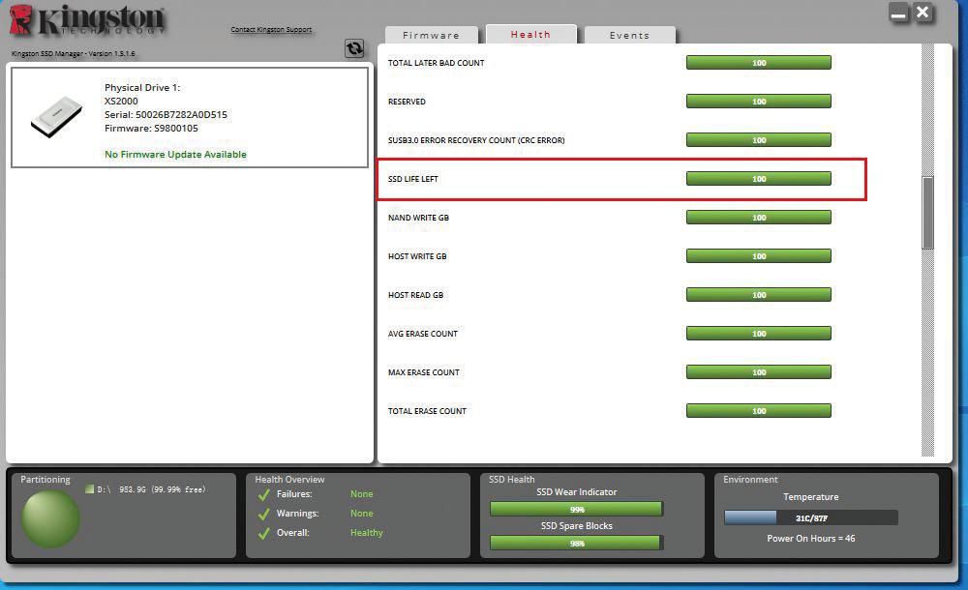The image size is (968, 590).
Task: Select the Serial 50026B7282A0D515 text
Action: point(166,115)
